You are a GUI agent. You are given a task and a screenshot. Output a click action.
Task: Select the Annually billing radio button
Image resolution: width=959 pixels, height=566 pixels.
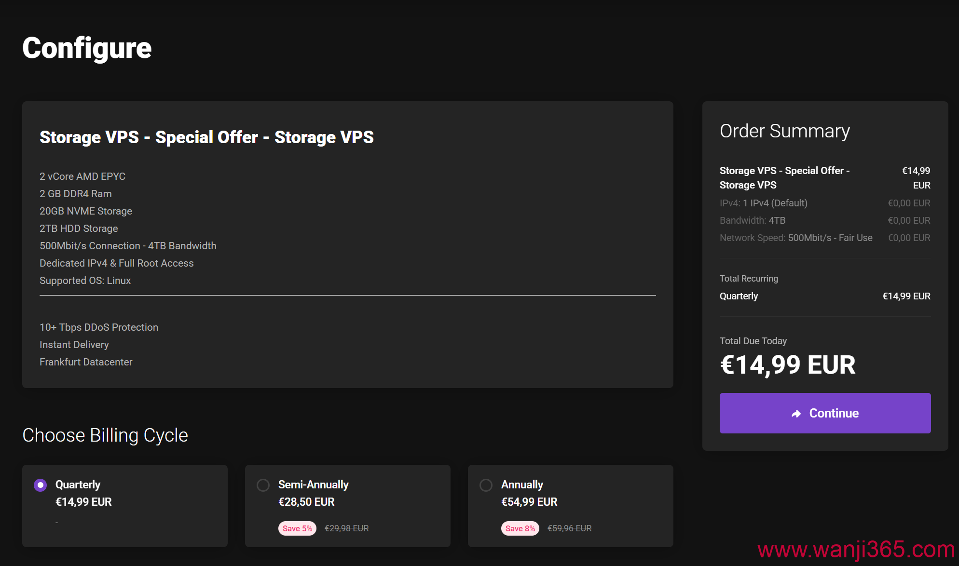486,485
